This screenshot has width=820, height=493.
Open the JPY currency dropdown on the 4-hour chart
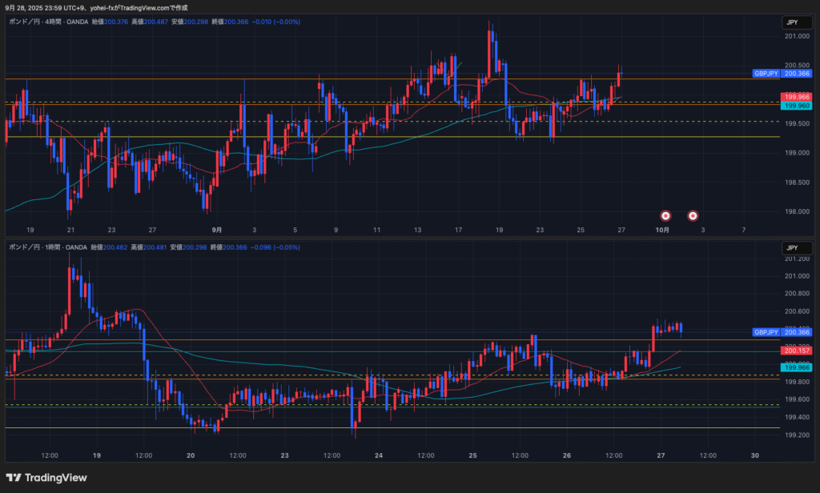click(x=792, y=23)
